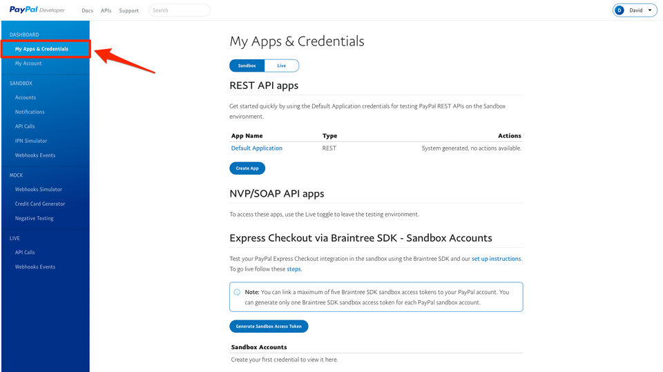Screen dimensions: 663x372
Task: Click the LIVE section heading in sidebar
Action: coord(15,238)
